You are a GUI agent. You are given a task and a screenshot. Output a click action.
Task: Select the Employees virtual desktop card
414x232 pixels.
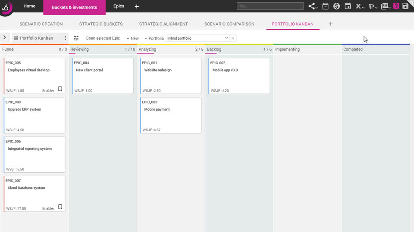click(34, 76)
